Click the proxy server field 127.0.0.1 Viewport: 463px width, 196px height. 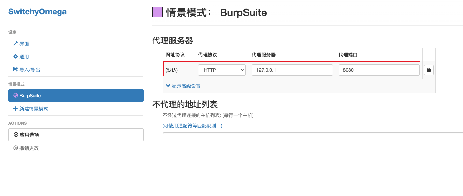(292, 70)
